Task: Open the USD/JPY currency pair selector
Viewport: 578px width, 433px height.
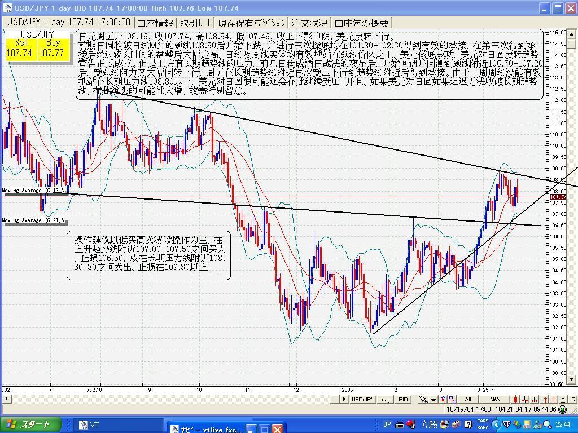Action: 364,399
